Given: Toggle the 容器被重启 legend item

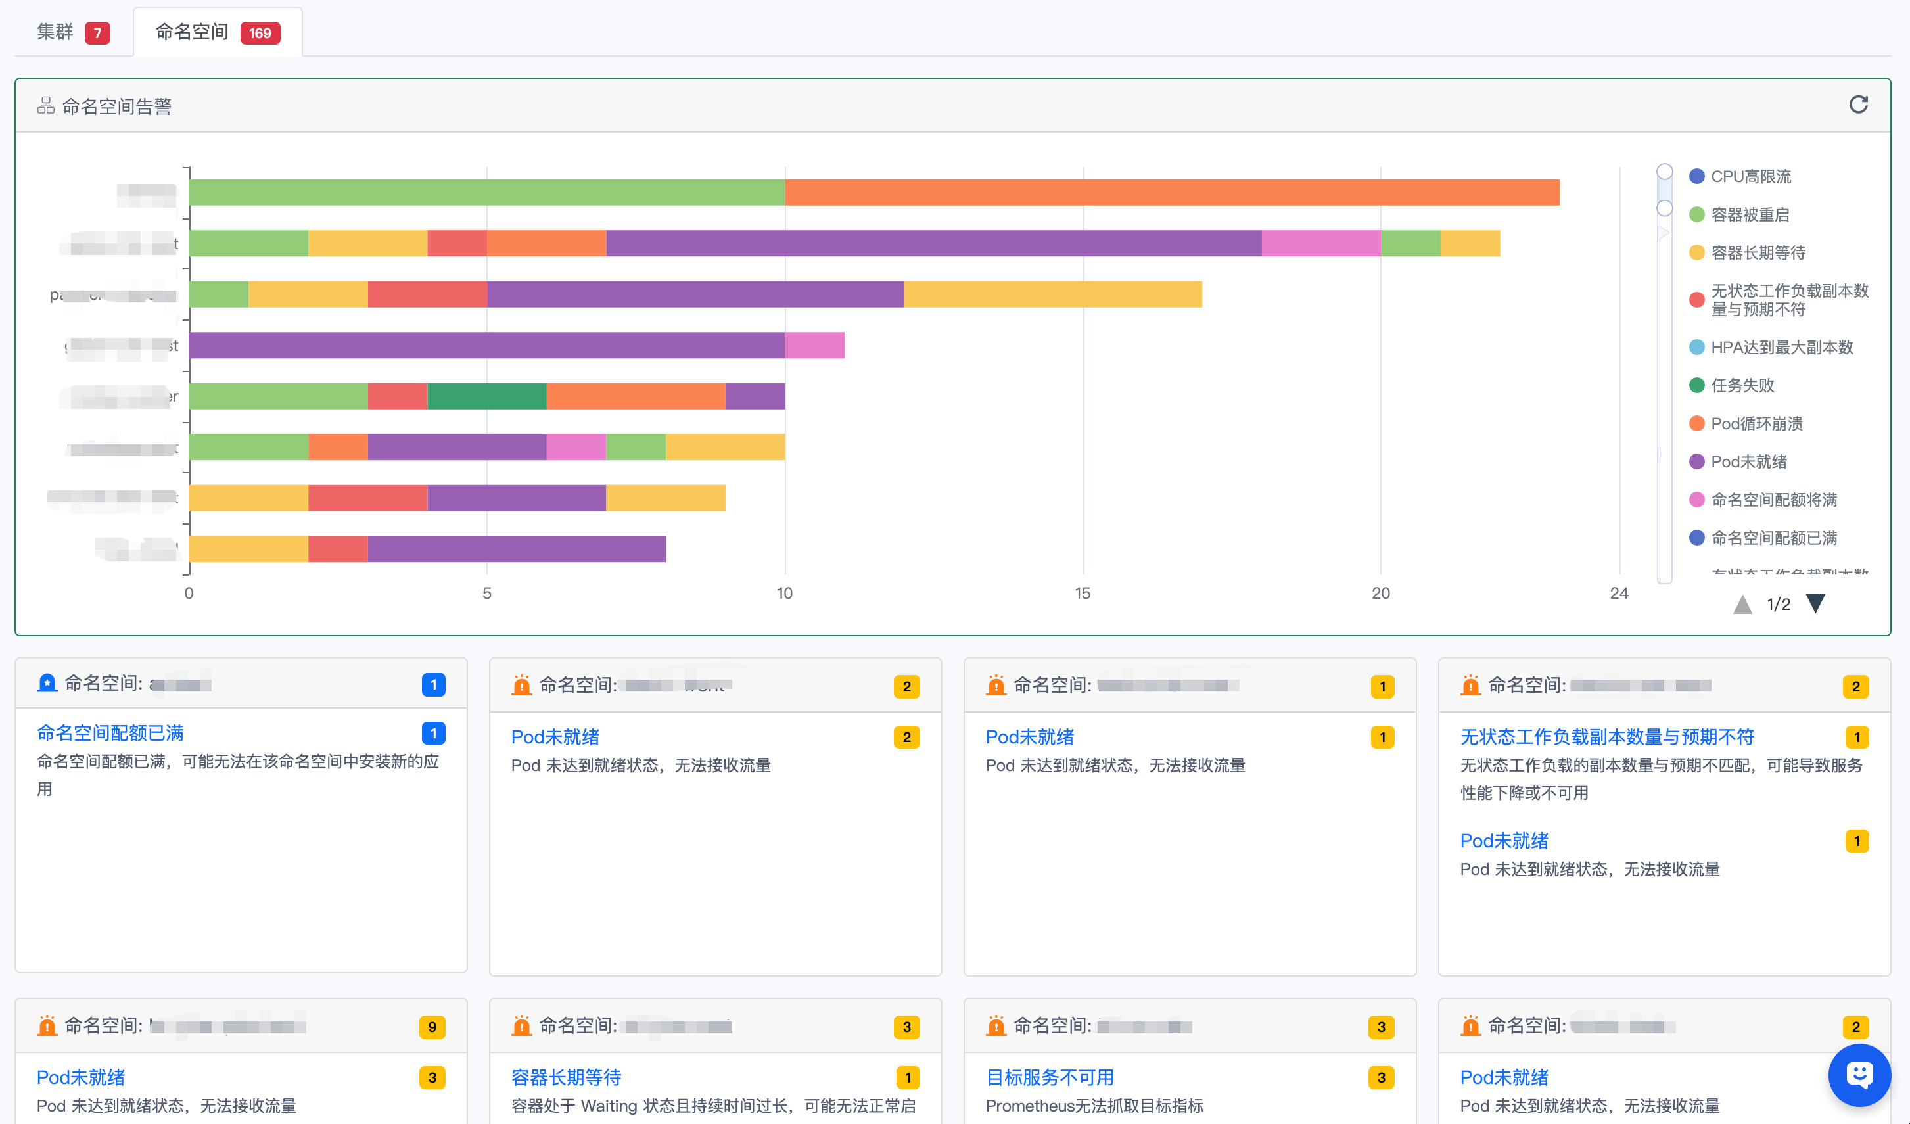Looking at the screenshot, I should (1750, 214).
